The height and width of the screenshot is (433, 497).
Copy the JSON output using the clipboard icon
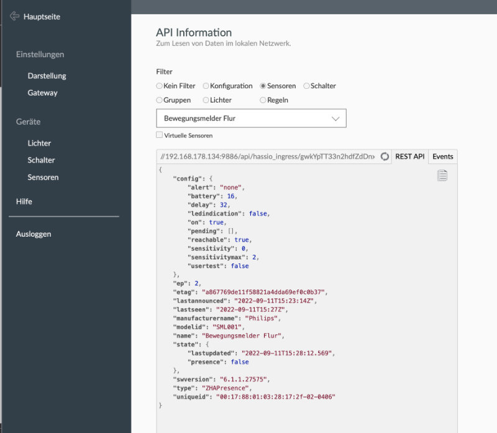pyautogui.click(x=442, y=175)
